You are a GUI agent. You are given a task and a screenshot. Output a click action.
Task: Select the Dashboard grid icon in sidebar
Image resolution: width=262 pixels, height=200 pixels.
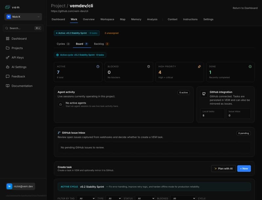point(7,39)
